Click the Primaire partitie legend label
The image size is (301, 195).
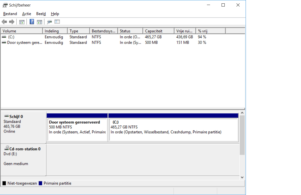57,183
